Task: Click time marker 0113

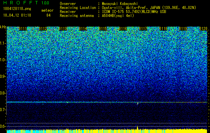Action: click(63, 29)
